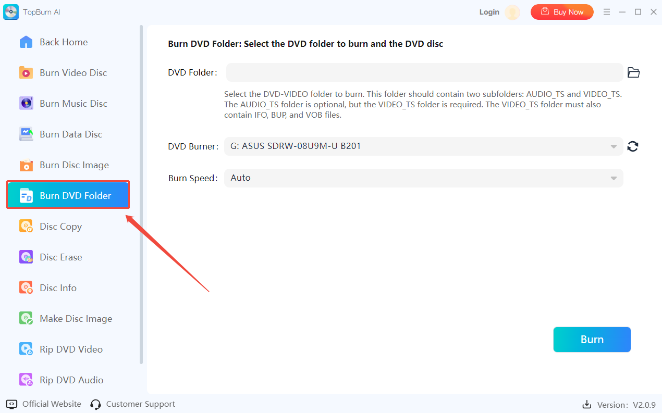Click the Rip DVD Video icon
The image size is (662, 413).
[x=26, y=349]
